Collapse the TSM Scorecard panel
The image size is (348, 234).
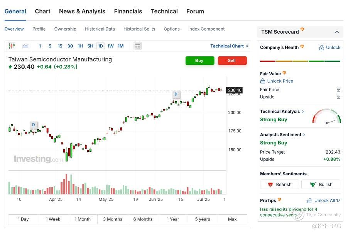point(337,32)
